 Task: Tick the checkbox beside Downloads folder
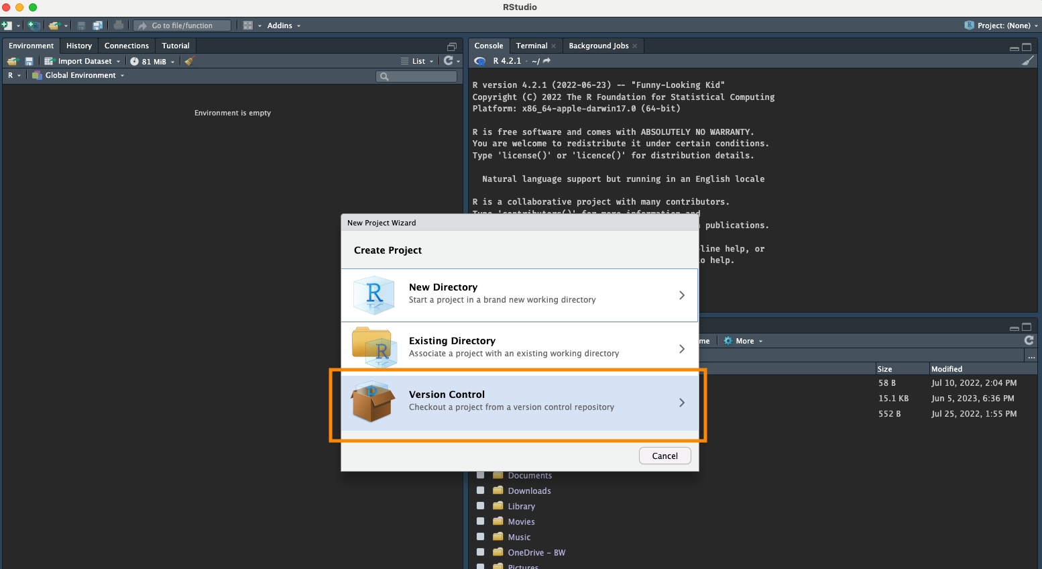[x=480, y=490]
